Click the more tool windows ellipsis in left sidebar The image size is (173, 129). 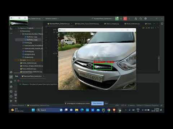coord(11,33)
